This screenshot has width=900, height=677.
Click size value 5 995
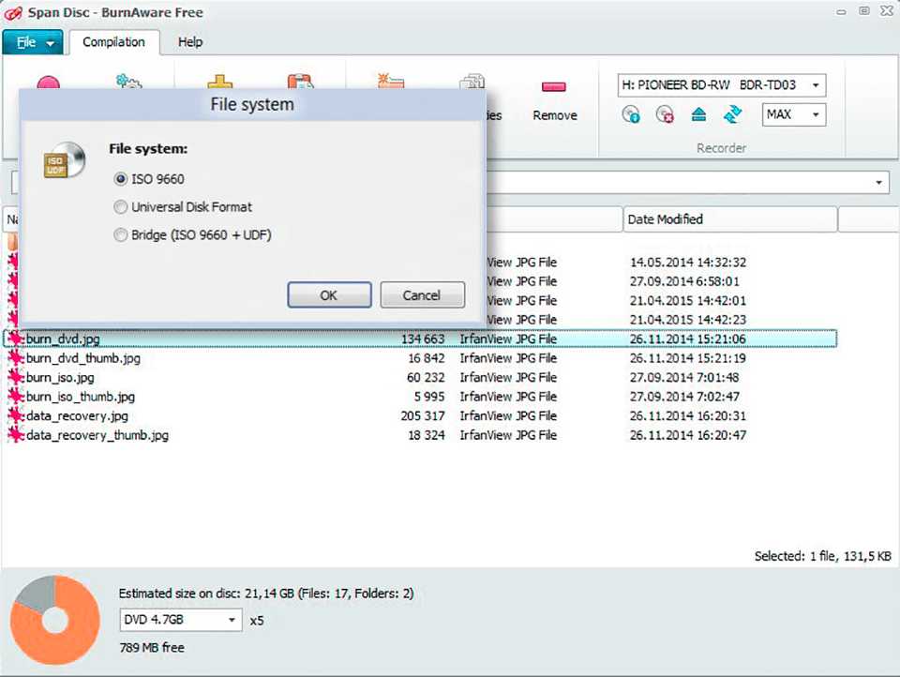[428, 397]
